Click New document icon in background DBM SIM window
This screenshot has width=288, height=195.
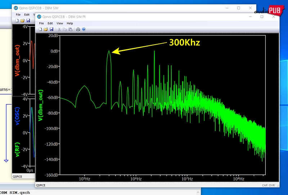(x=17, y=21)
